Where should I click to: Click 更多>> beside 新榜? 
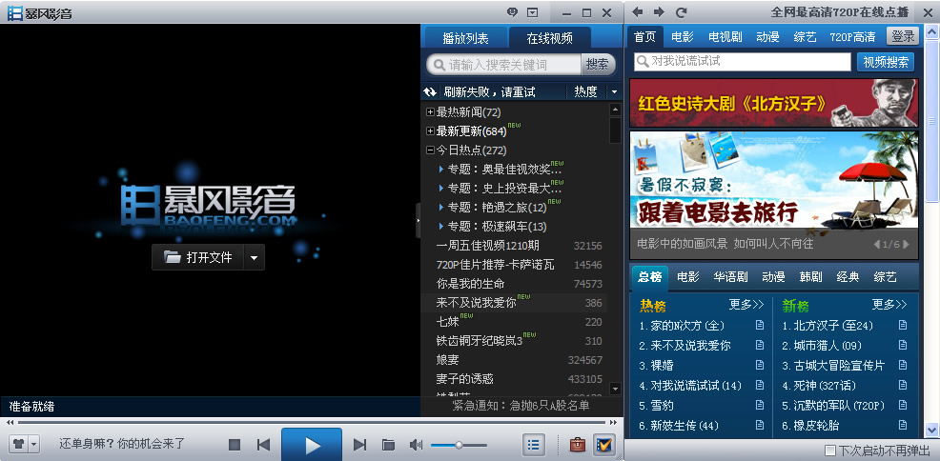pos(889,305)
